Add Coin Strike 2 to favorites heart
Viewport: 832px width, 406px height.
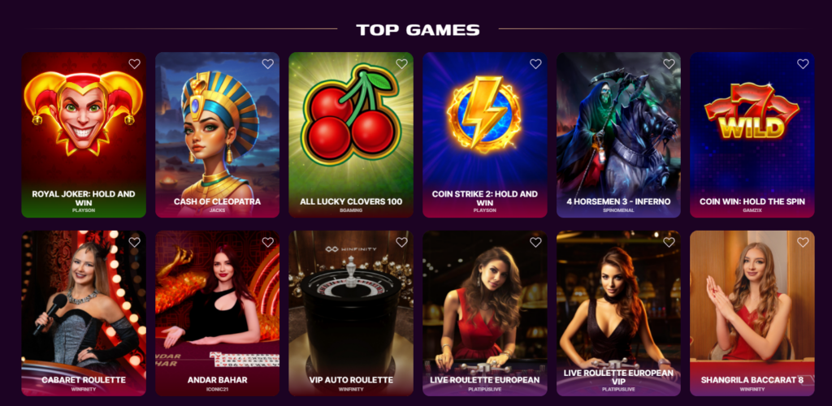535,64
